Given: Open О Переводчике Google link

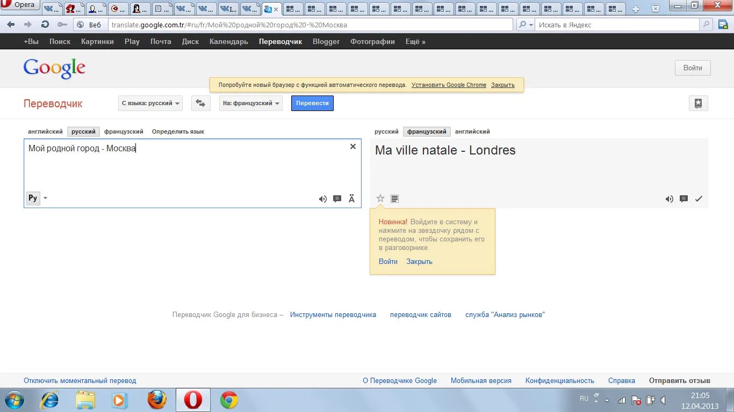Looking at the screenshot, I should [400, 381].
